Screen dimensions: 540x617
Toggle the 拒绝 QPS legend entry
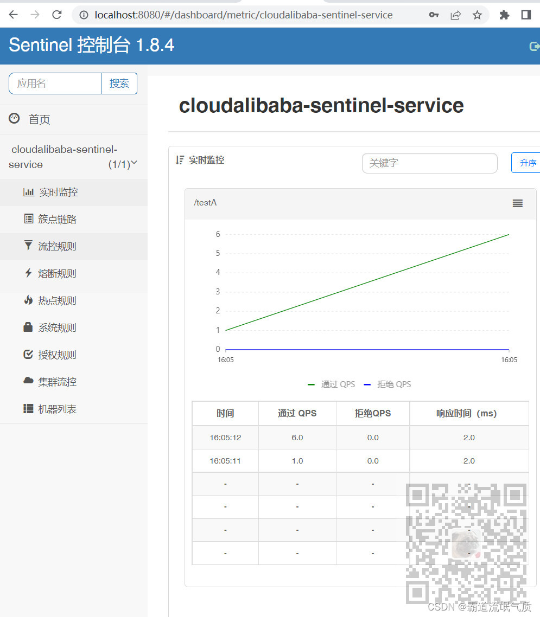coord(387,384)
